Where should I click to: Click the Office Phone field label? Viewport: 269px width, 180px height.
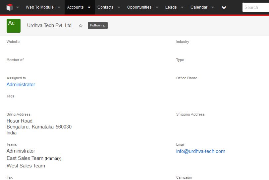click(187, 78)
